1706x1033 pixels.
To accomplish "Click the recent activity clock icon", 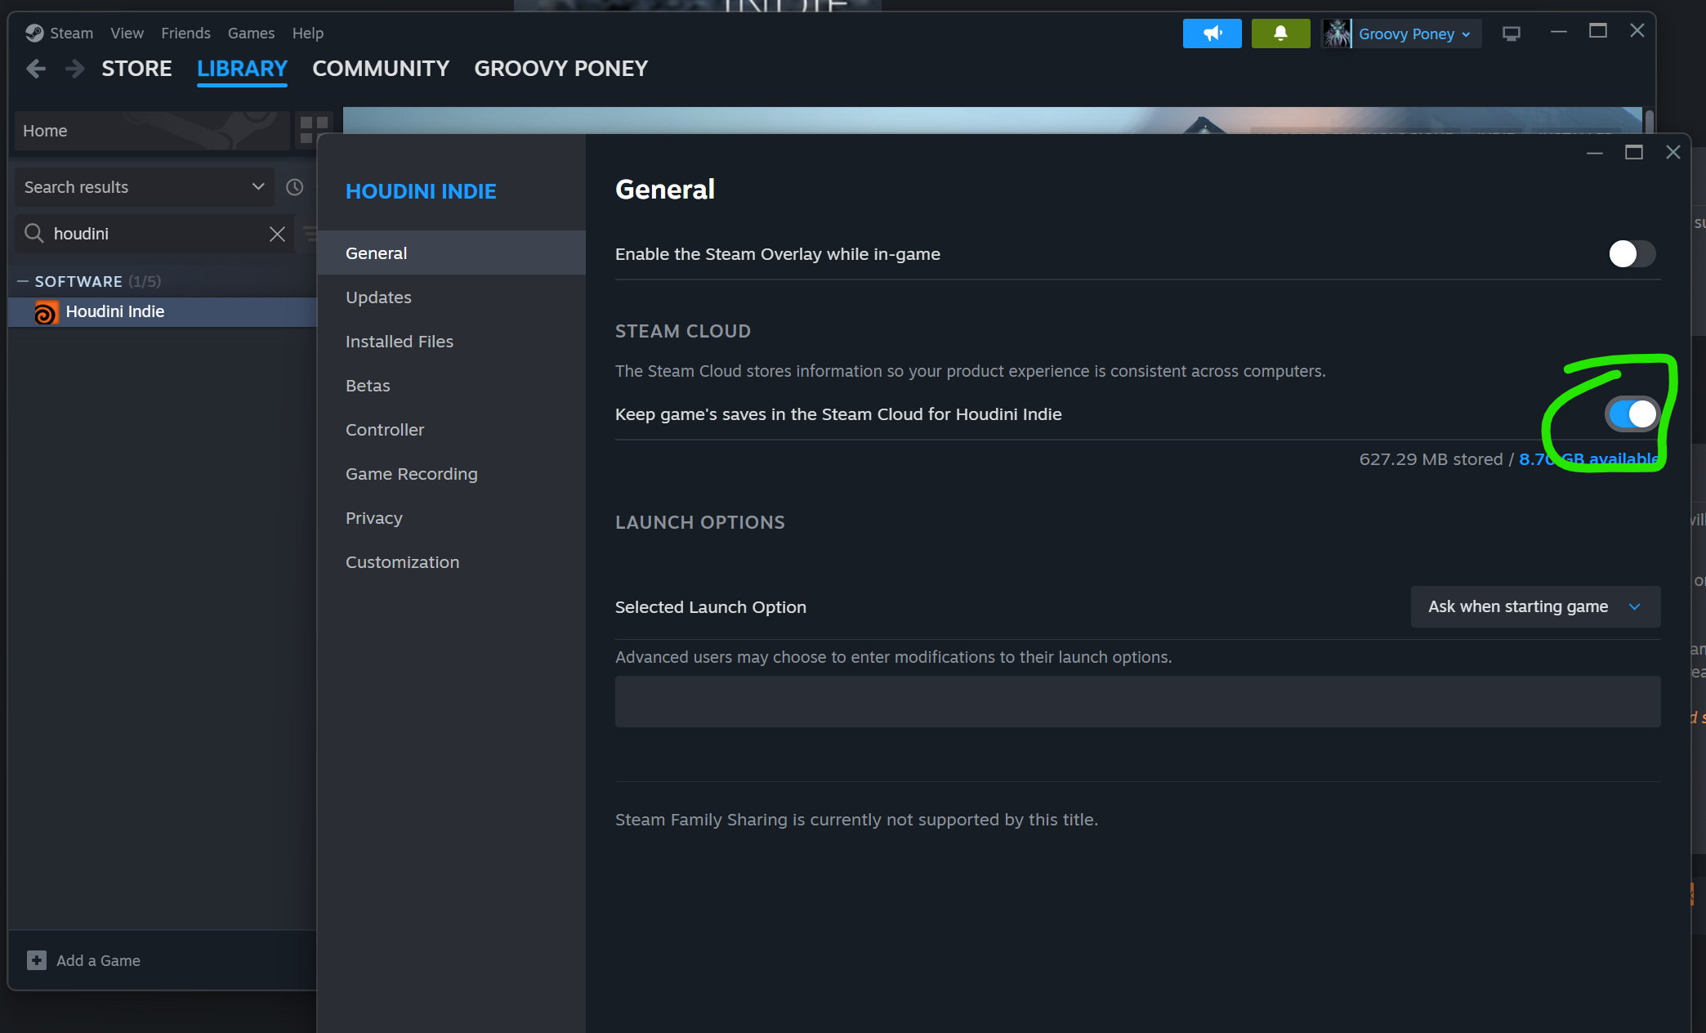I will point(295,187).
